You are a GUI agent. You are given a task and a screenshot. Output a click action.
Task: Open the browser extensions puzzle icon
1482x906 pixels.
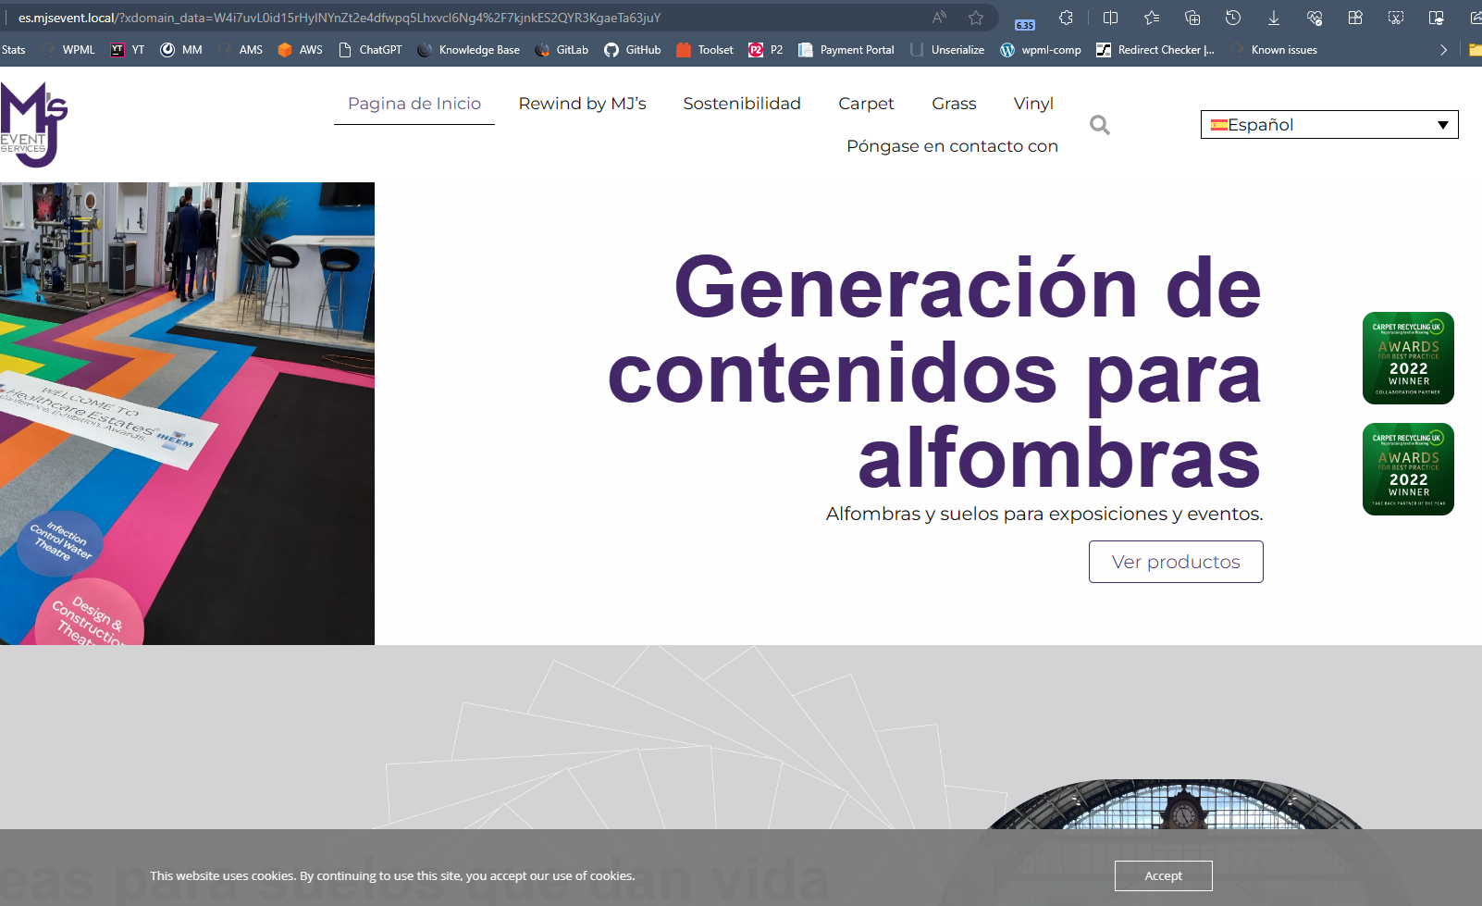point(1066,18)
